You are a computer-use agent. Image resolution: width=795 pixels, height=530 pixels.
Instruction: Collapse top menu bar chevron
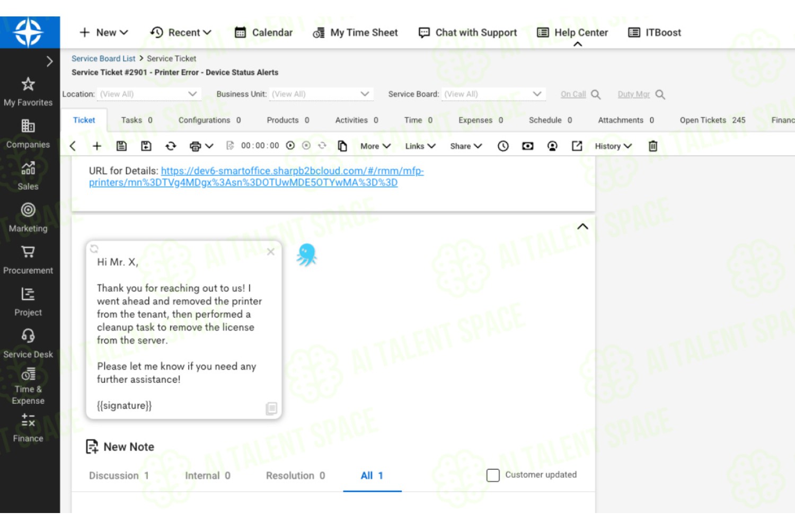pos(578,45)
